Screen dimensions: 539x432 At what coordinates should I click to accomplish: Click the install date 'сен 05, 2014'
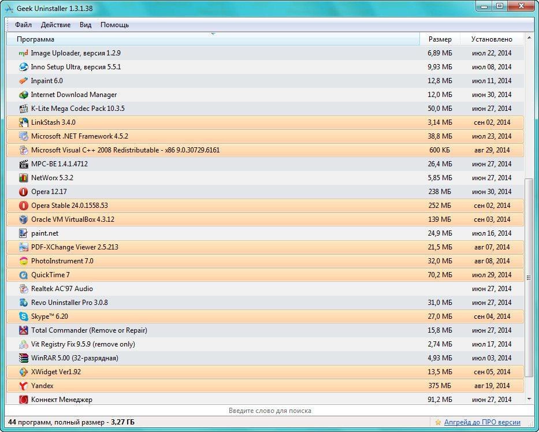[492, 372]
